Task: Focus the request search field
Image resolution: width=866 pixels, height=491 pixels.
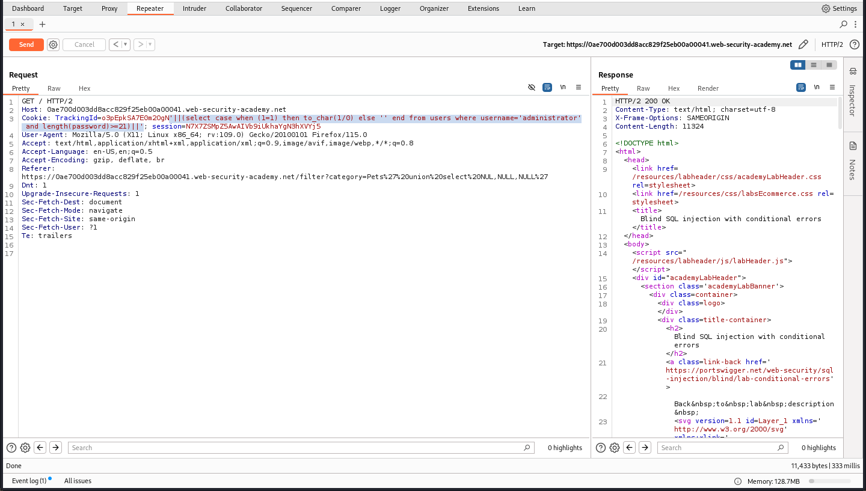Action: click(x=301, y=448)
